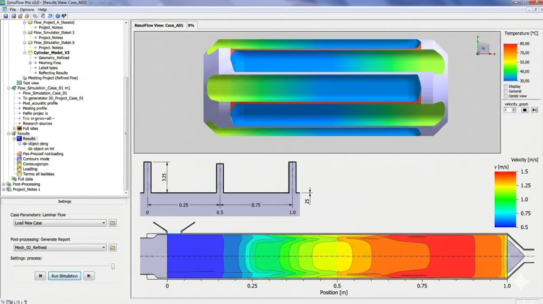Screen dimensions: 543x304
Task: Open the Mesh_02_Refined dropdown
Action: [x=60, y=248]
